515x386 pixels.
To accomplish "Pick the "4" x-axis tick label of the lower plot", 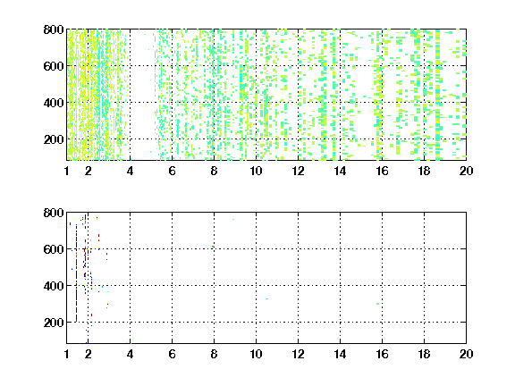I will 130,354.
